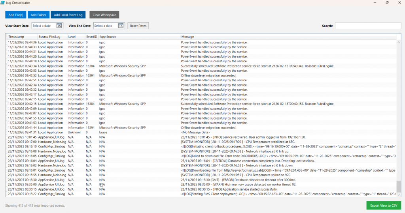Click the Log Consolidator app icon in title bar
Viewport: 405px width, 213px height.
click(3, 3)
